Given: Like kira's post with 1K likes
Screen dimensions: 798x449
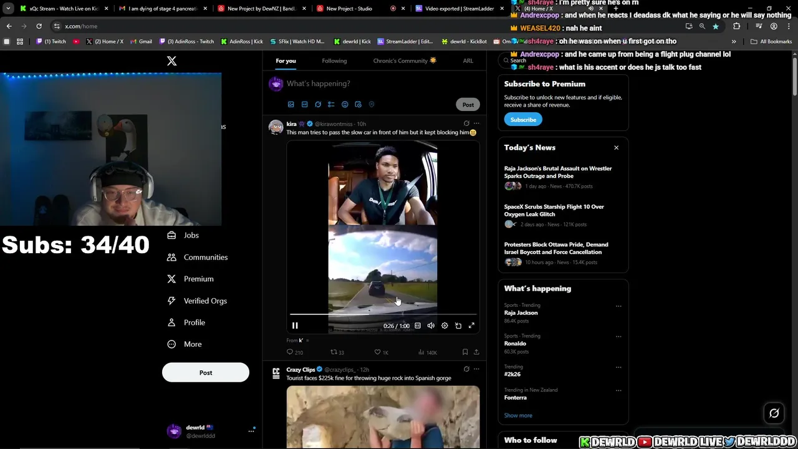Looking at the screenshot, I should click(x=381, y=352).
